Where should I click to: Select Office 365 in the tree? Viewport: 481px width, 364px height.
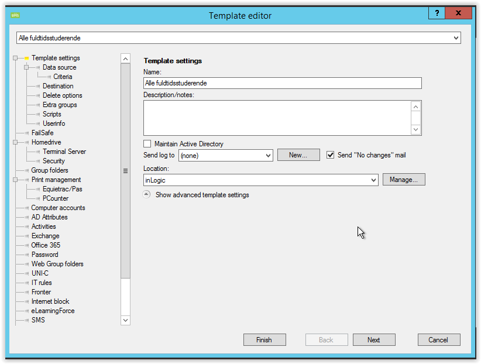pyautogui.click(x=46, y=245)
